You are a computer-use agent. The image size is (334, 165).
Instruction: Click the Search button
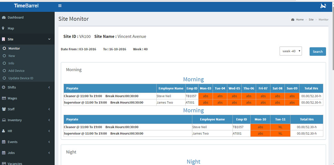[x=317, y=52]
